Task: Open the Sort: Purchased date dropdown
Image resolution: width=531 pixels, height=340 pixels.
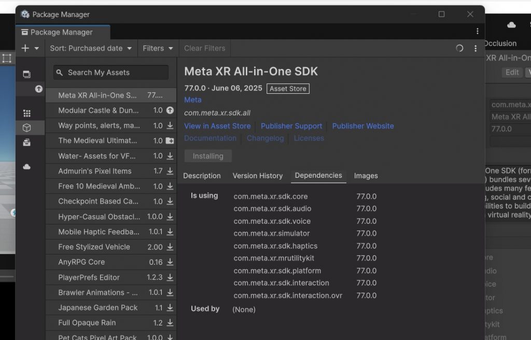Action: tap(91, 48)
